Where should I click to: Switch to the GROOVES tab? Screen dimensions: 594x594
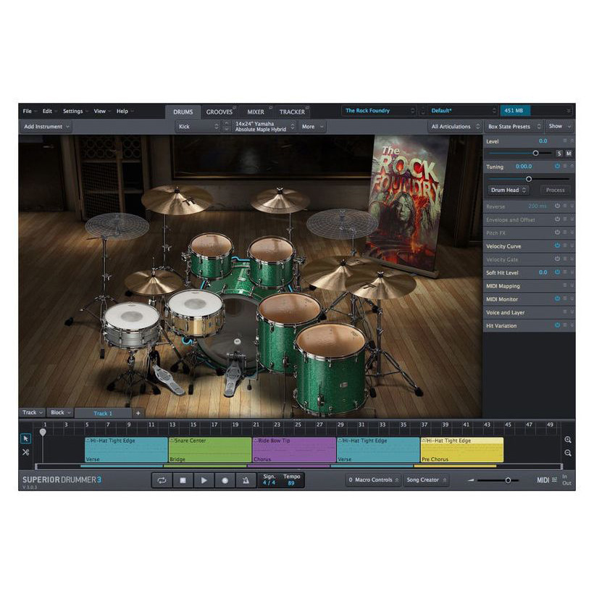point(219,112)
